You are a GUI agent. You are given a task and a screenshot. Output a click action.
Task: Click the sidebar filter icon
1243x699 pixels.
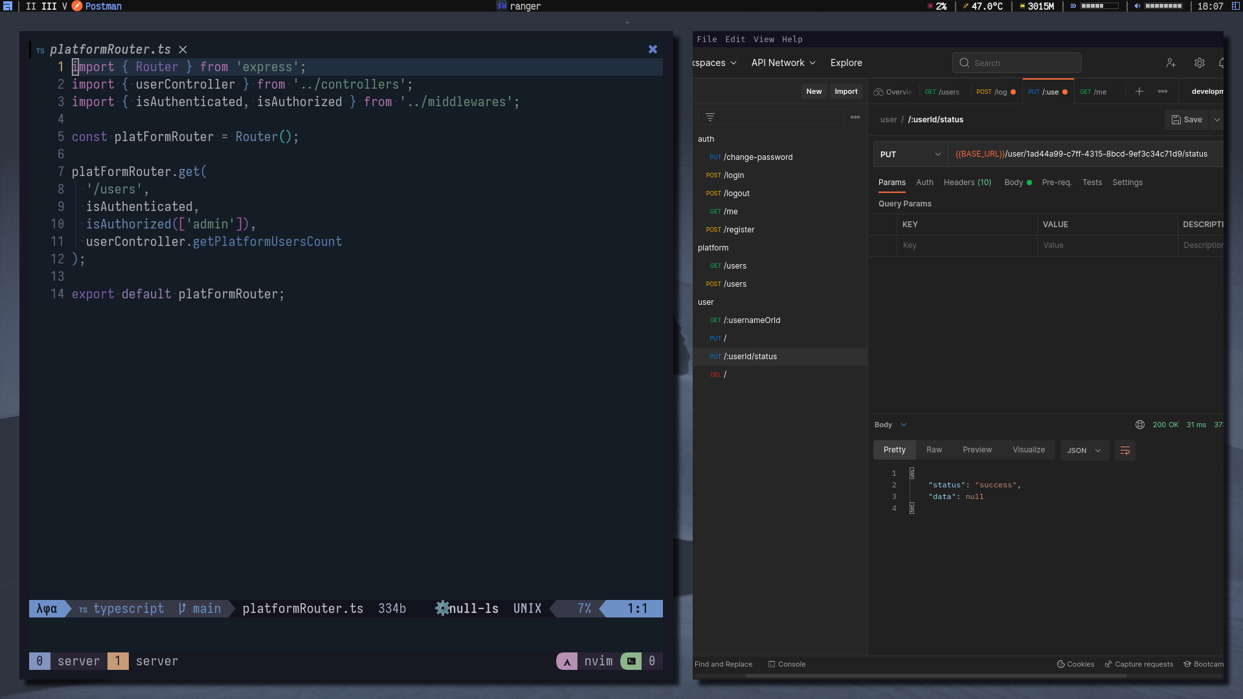[710, 117]
